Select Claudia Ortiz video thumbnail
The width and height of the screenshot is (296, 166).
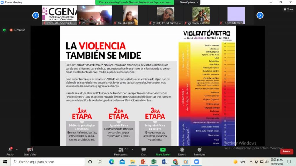130,15
